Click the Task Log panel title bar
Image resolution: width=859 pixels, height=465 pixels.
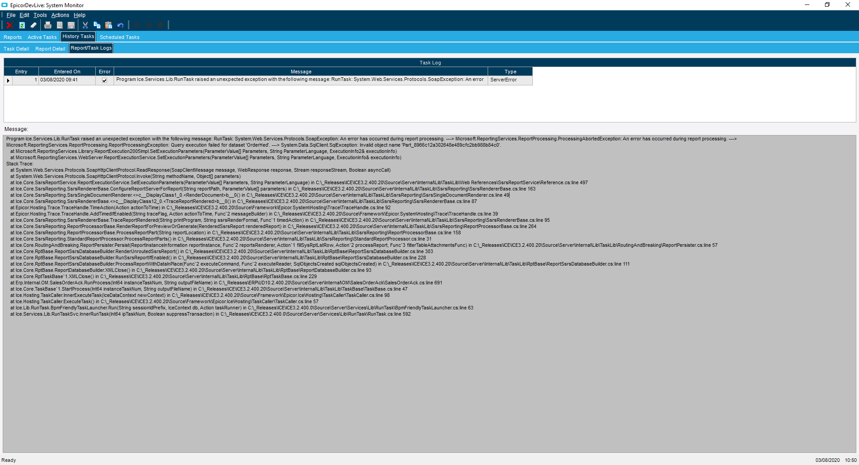(430, 63)
